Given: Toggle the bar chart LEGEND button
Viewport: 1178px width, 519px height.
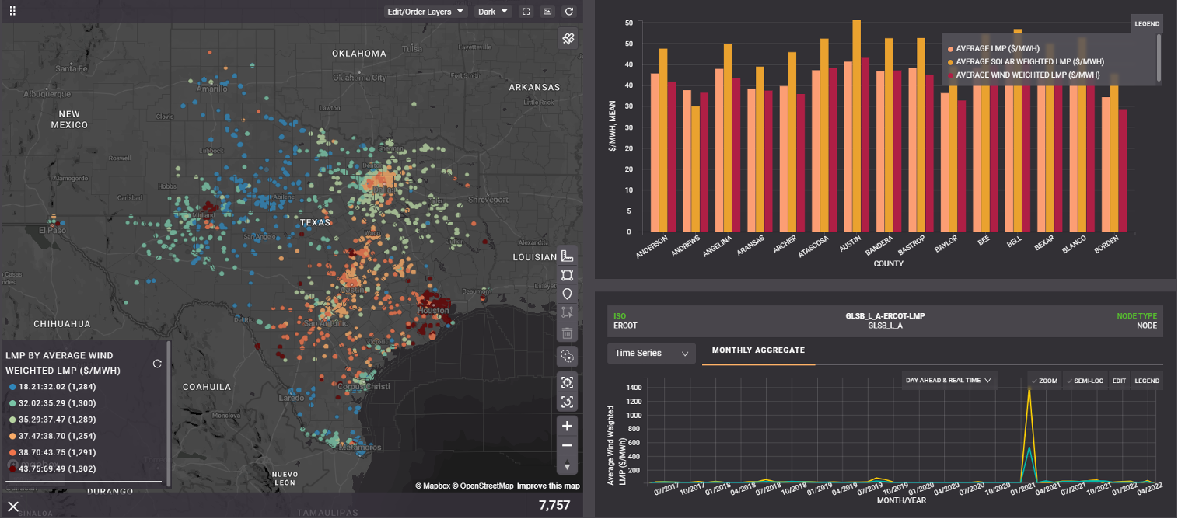Looking at the screenshot, I should [x=1147, y=24].
